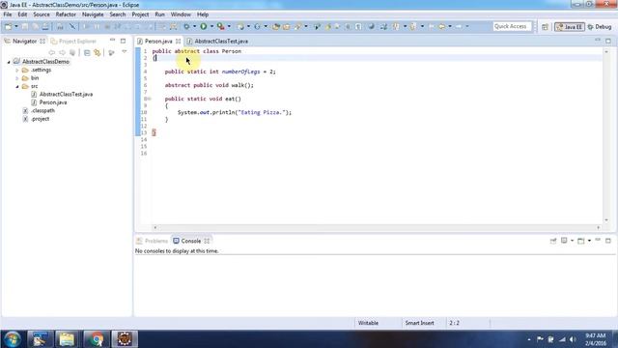Collapse the AbstractClassDemo project node

pos(9,62)
